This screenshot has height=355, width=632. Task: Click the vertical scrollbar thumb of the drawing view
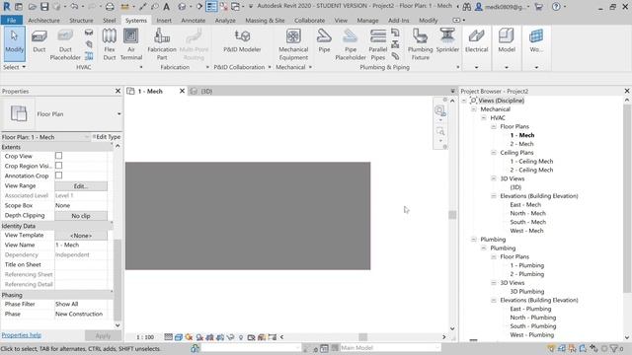click(452, 215)
